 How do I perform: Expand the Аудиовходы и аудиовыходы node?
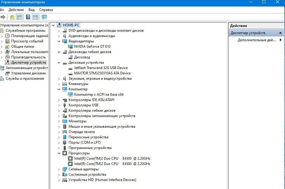point(59,36)
